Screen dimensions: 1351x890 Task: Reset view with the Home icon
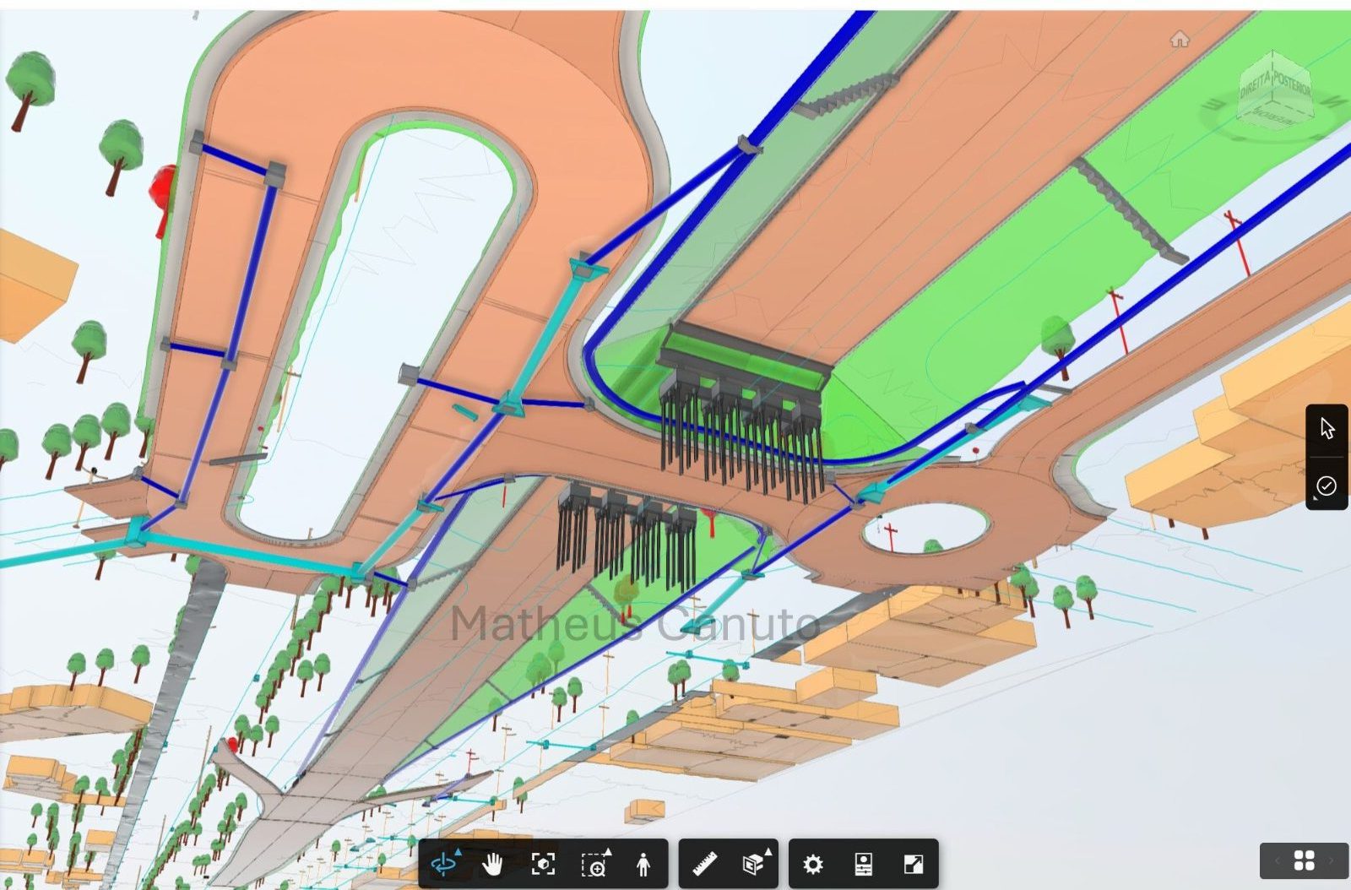point(1180,40)
